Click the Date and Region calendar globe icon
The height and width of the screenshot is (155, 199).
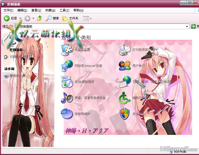125,82
